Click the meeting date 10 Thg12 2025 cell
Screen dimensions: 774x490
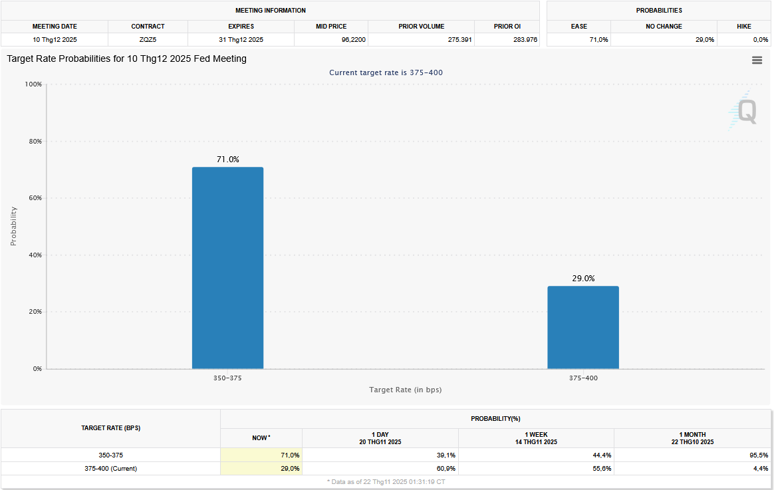pos(55,40)
